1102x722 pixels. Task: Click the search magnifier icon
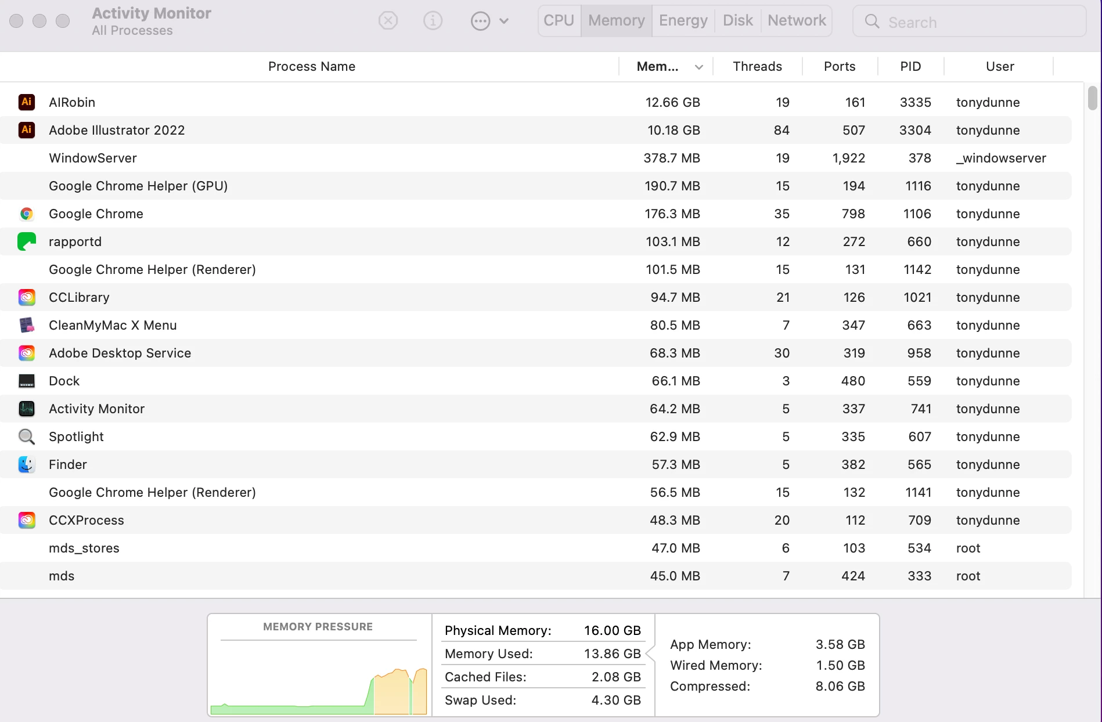click(x=871, y=21)
